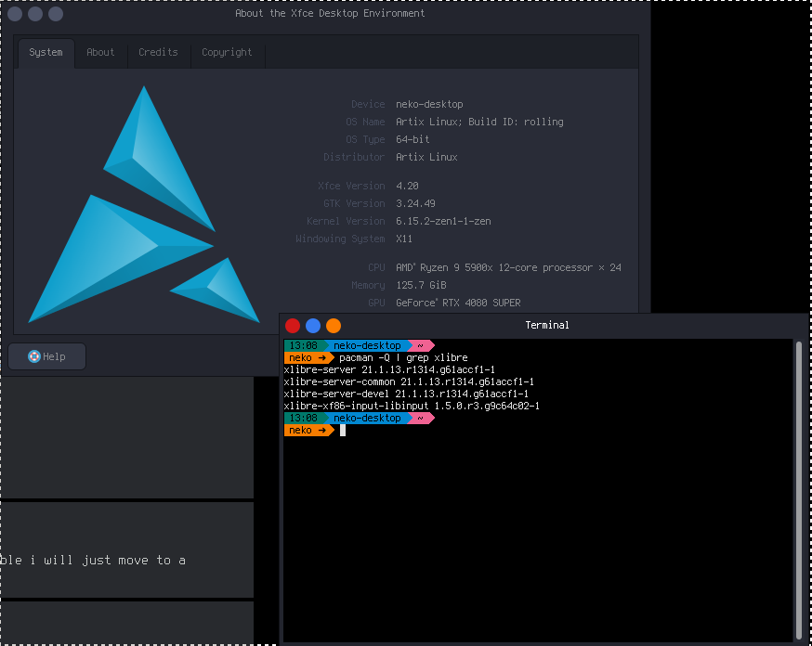The height and width of the screenshot is (646, 812).
Task: Click the GTK Version value 3.24.49
Action: [415, 204]
